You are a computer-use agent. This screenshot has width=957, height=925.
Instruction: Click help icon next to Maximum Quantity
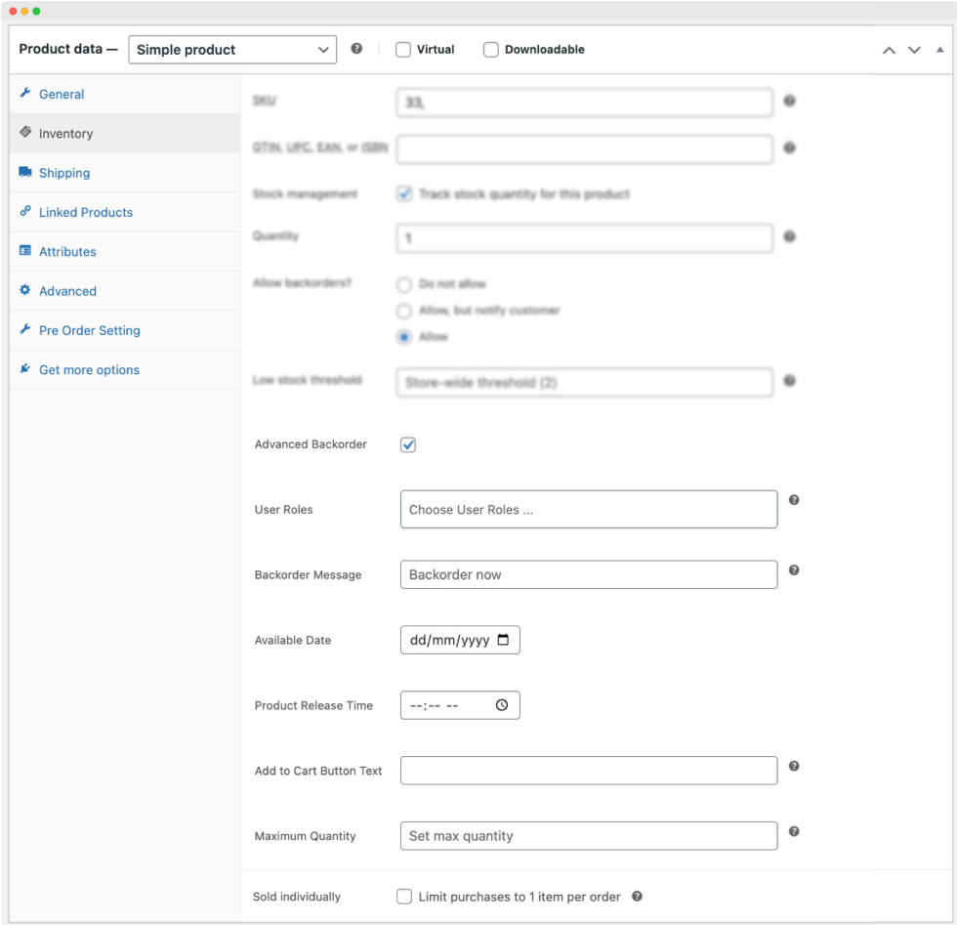point(794,831)
